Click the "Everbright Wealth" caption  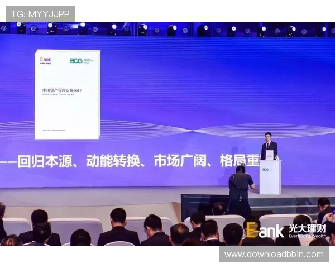(307, 236)
